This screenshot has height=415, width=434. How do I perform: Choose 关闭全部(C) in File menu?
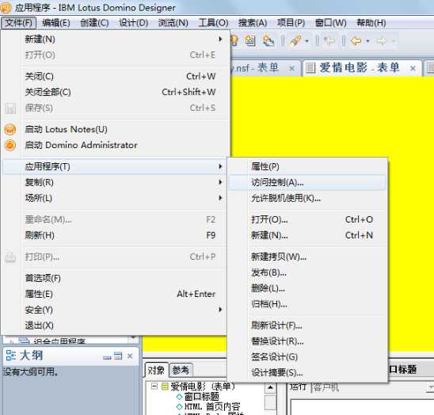(116, 92)
